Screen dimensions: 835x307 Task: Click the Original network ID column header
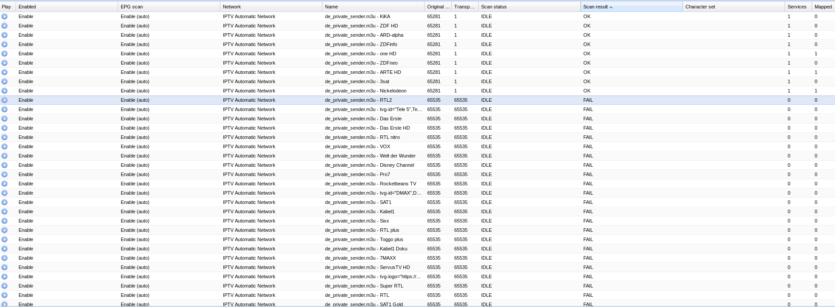[438, 7]
